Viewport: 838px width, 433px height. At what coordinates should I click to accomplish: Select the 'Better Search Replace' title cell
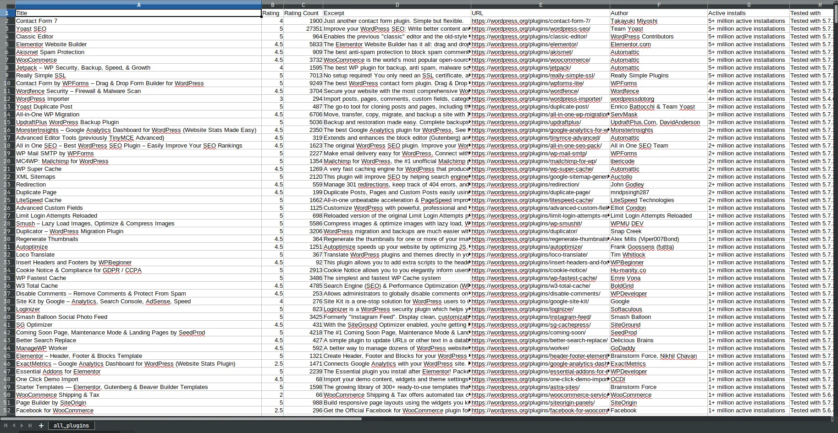(138, 340)
